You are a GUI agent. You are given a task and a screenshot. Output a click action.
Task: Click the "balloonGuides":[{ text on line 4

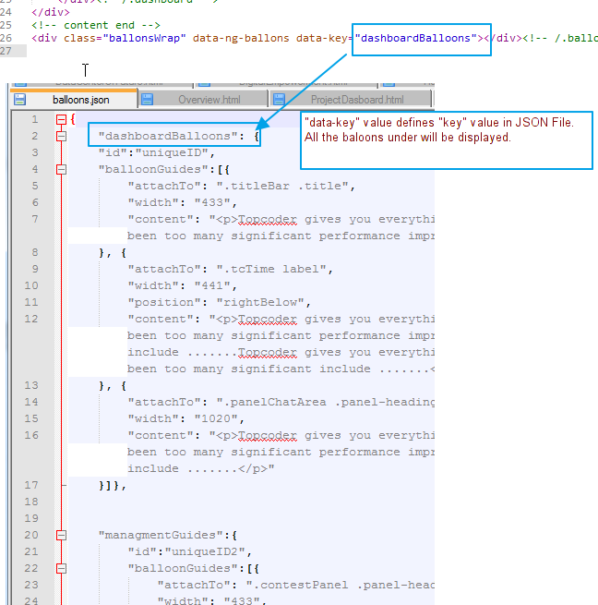164,169
